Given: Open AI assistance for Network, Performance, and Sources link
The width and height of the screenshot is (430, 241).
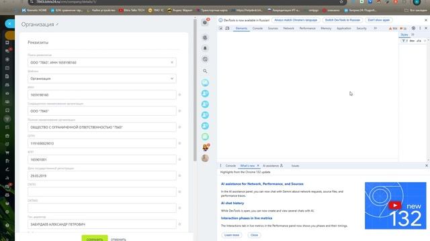Looking at the screenshot, I should [262, 184].
